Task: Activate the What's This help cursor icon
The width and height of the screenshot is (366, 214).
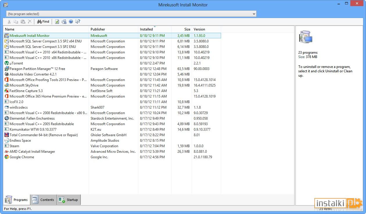Action: coord(78,21)
